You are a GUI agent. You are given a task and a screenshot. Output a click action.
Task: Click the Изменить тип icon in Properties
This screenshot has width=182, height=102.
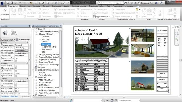[x=17, y=40]
